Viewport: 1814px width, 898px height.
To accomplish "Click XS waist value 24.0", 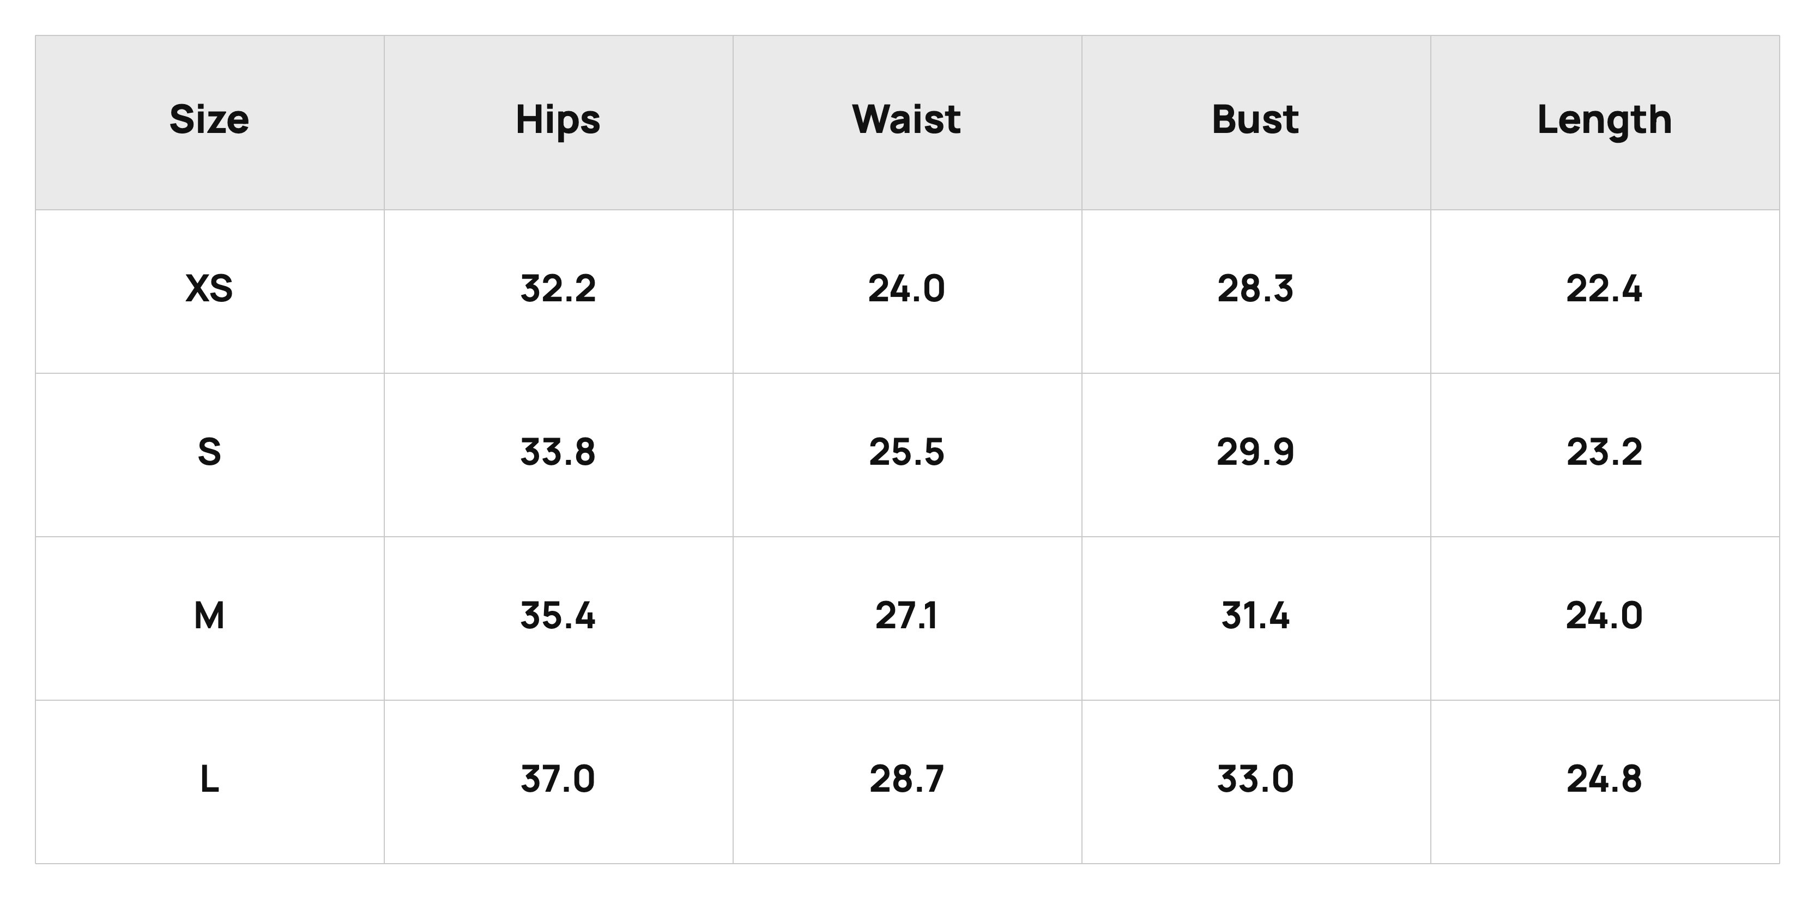I will coord(906,289).
